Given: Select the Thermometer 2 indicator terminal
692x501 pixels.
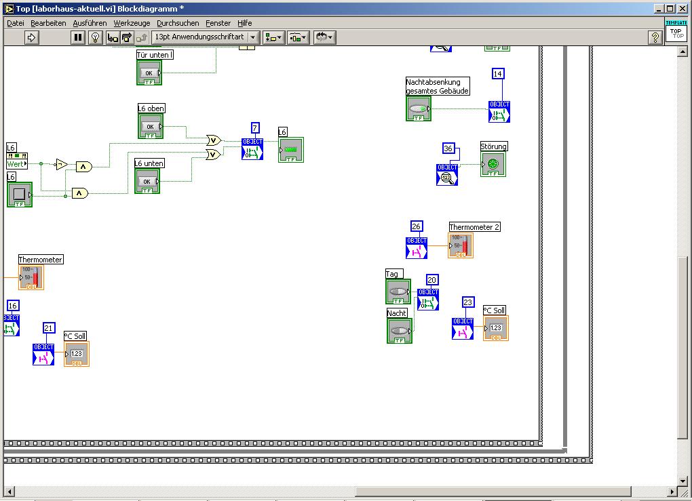Looking at the screenshot, I should (460, 245).
